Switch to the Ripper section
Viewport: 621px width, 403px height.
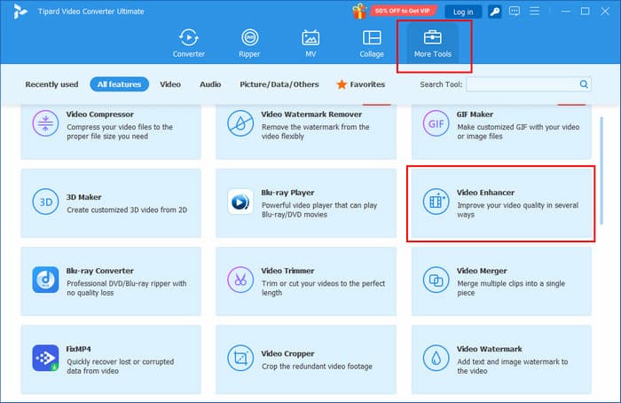point(249,43)
